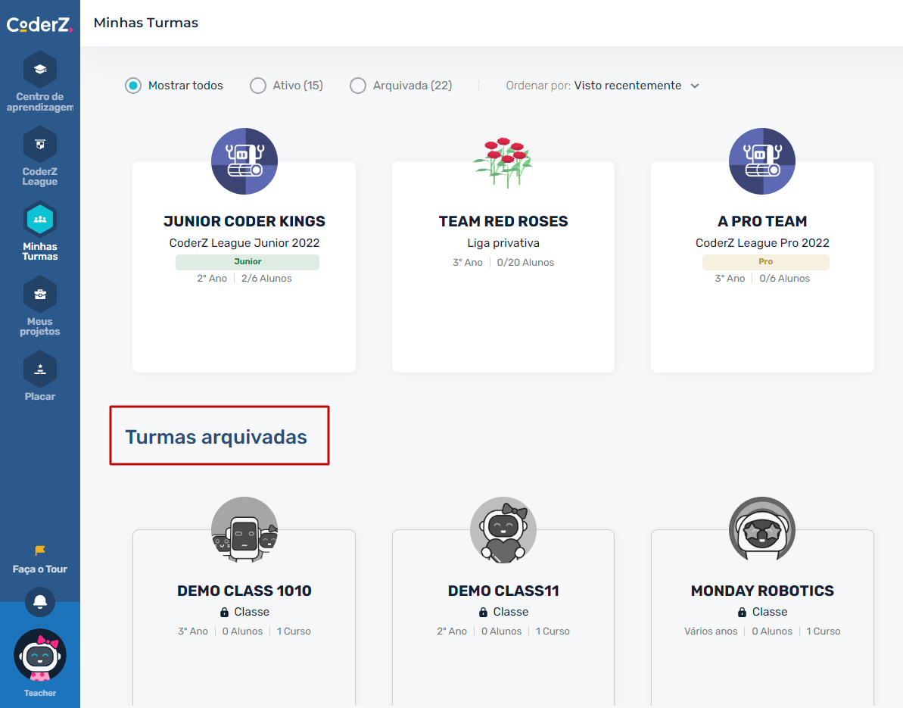903x708 pixels.
Task: Click CoderZ League Pro 2022 text
Action: point(762,243)
